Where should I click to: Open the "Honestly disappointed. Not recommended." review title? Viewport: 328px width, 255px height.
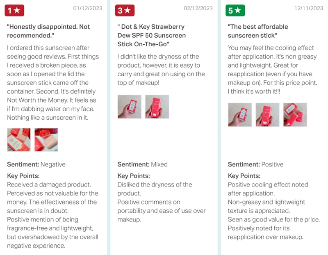click(x=48, y=31)
